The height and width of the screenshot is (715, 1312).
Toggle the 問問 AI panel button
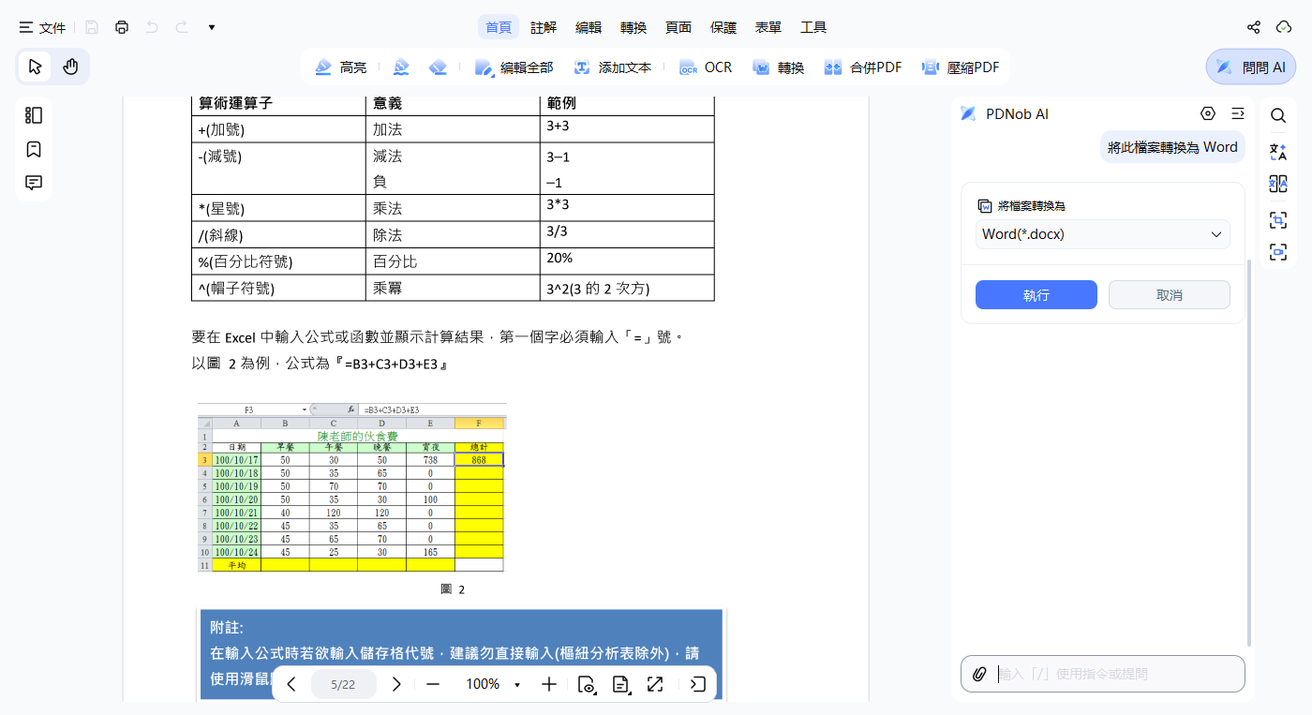pos(1251,67)
